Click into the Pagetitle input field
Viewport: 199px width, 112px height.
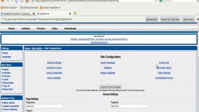130,106
